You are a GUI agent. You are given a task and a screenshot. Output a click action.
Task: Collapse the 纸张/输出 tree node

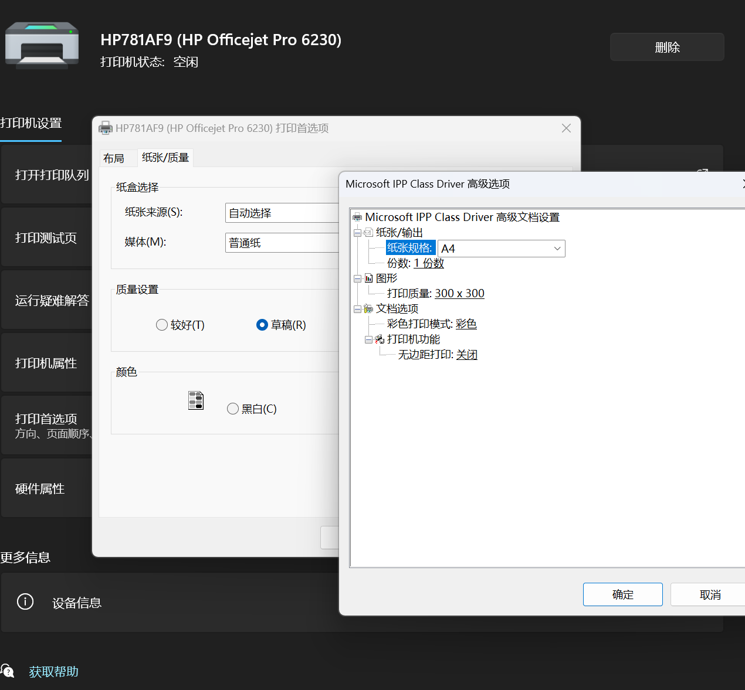tap(357, 233)
